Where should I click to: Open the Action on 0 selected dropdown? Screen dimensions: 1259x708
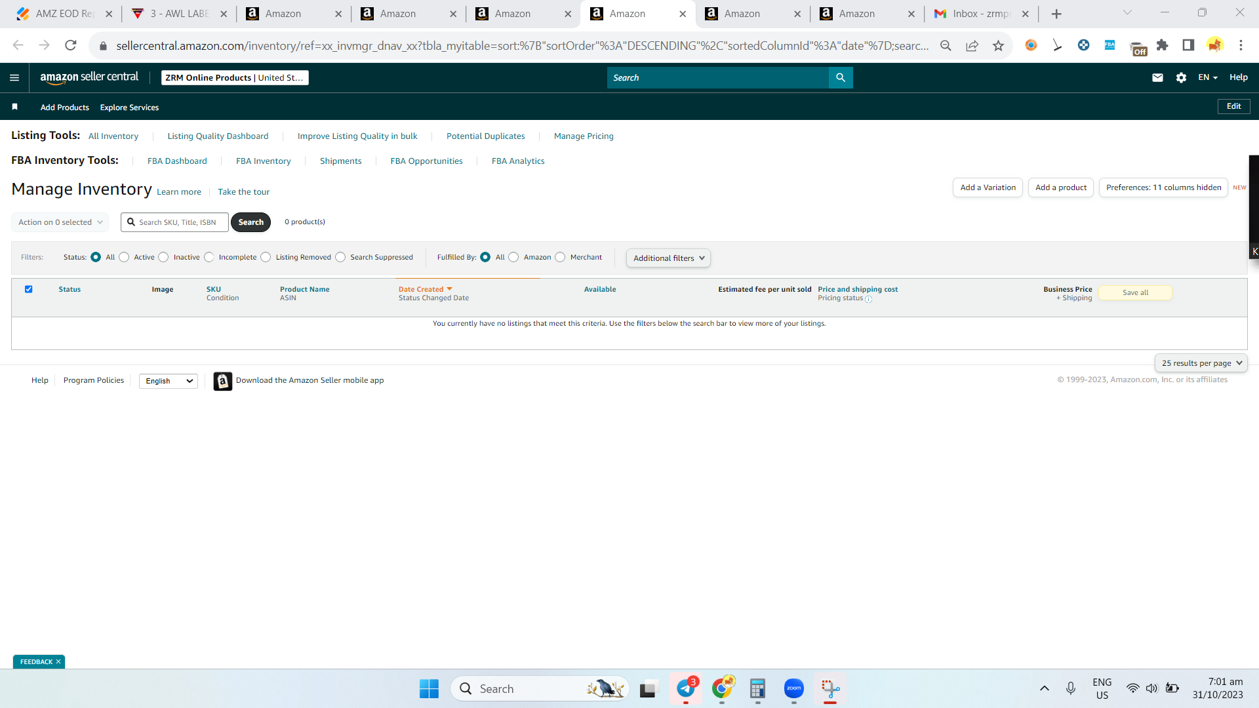(x=60, y=222)
